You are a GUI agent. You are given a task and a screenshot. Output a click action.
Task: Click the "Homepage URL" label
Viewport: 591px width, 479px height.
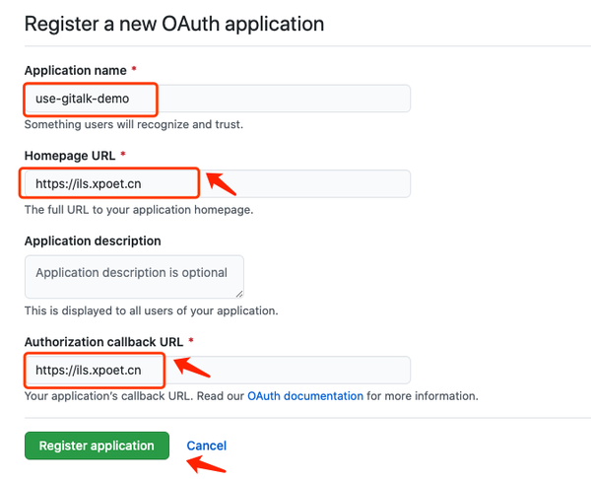point(70,156)
